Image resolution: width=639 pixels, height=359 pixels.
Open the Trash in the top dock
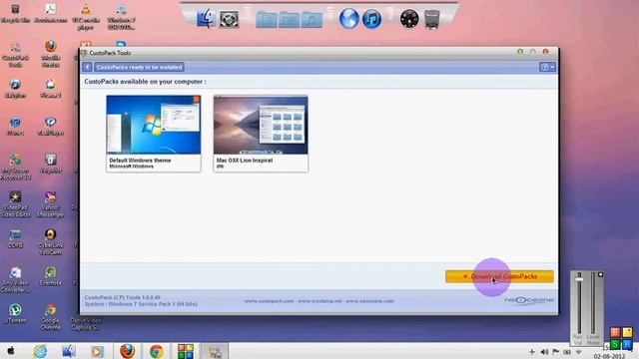pos(432,19)
